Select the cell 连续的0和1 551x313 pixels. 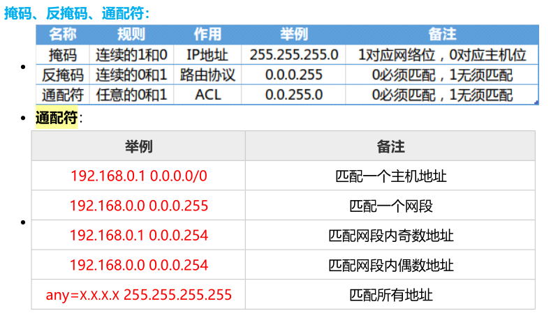coord(131,75)
